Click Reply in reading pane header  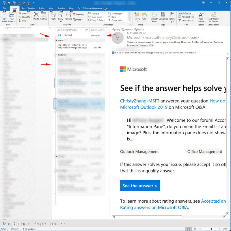pyautogui.click(x=116, y=30)
